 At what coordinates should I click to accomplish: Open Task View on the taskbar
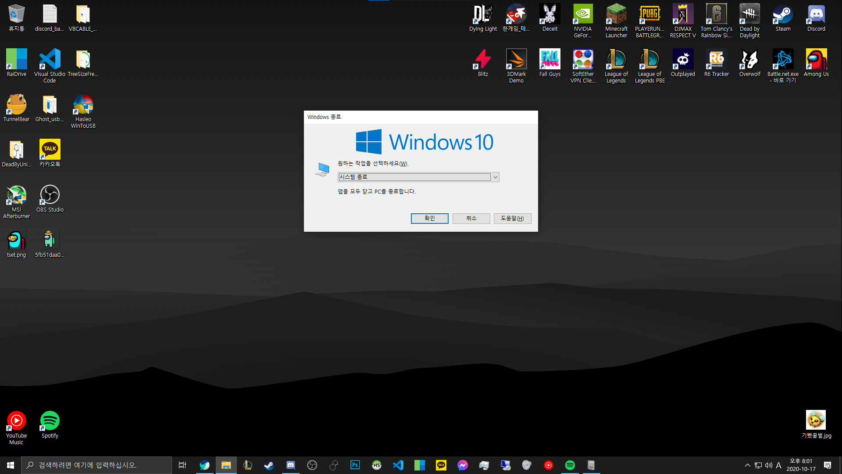[x=182, y=465]
